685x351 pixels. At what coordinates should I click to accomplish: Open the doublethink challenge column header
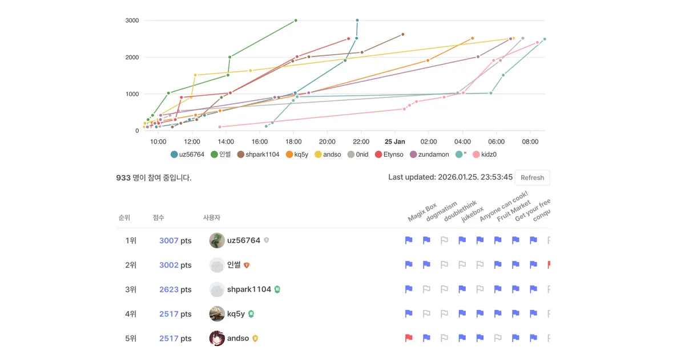tap(460, 211)
